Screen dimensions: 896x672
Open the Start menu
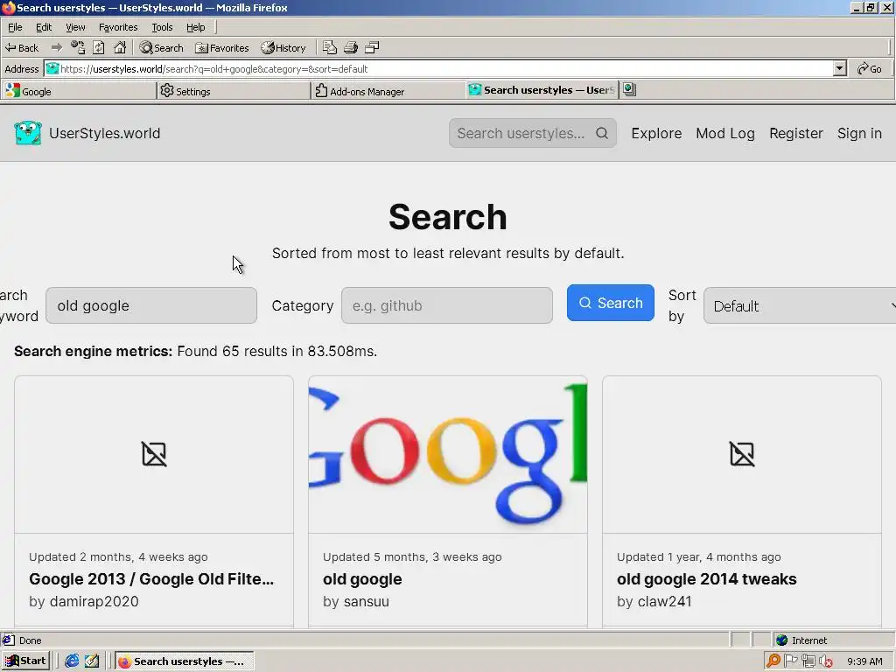26,661
